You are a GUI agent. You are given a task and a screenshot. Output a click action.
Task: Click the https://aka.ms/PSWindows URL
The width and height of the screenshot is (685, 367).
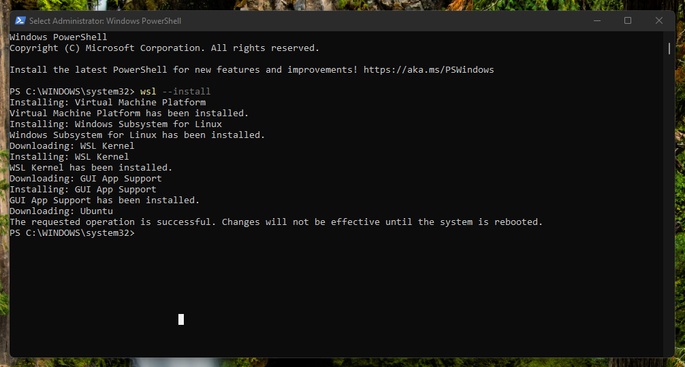(428, 70)
